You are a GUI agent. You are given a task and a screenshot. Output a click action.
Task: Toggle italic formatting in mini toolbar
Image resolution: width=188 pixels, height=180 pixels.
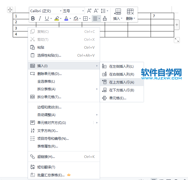click(x=40, y=18)
